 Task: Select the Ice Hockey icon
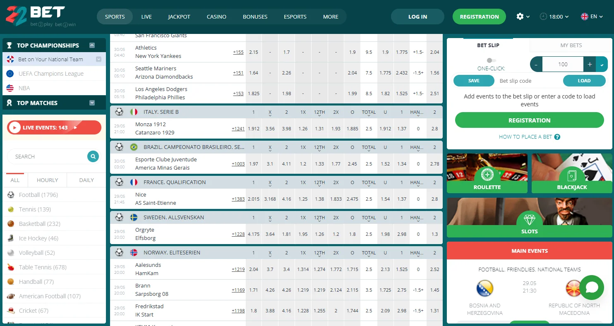tap(11, 238)
